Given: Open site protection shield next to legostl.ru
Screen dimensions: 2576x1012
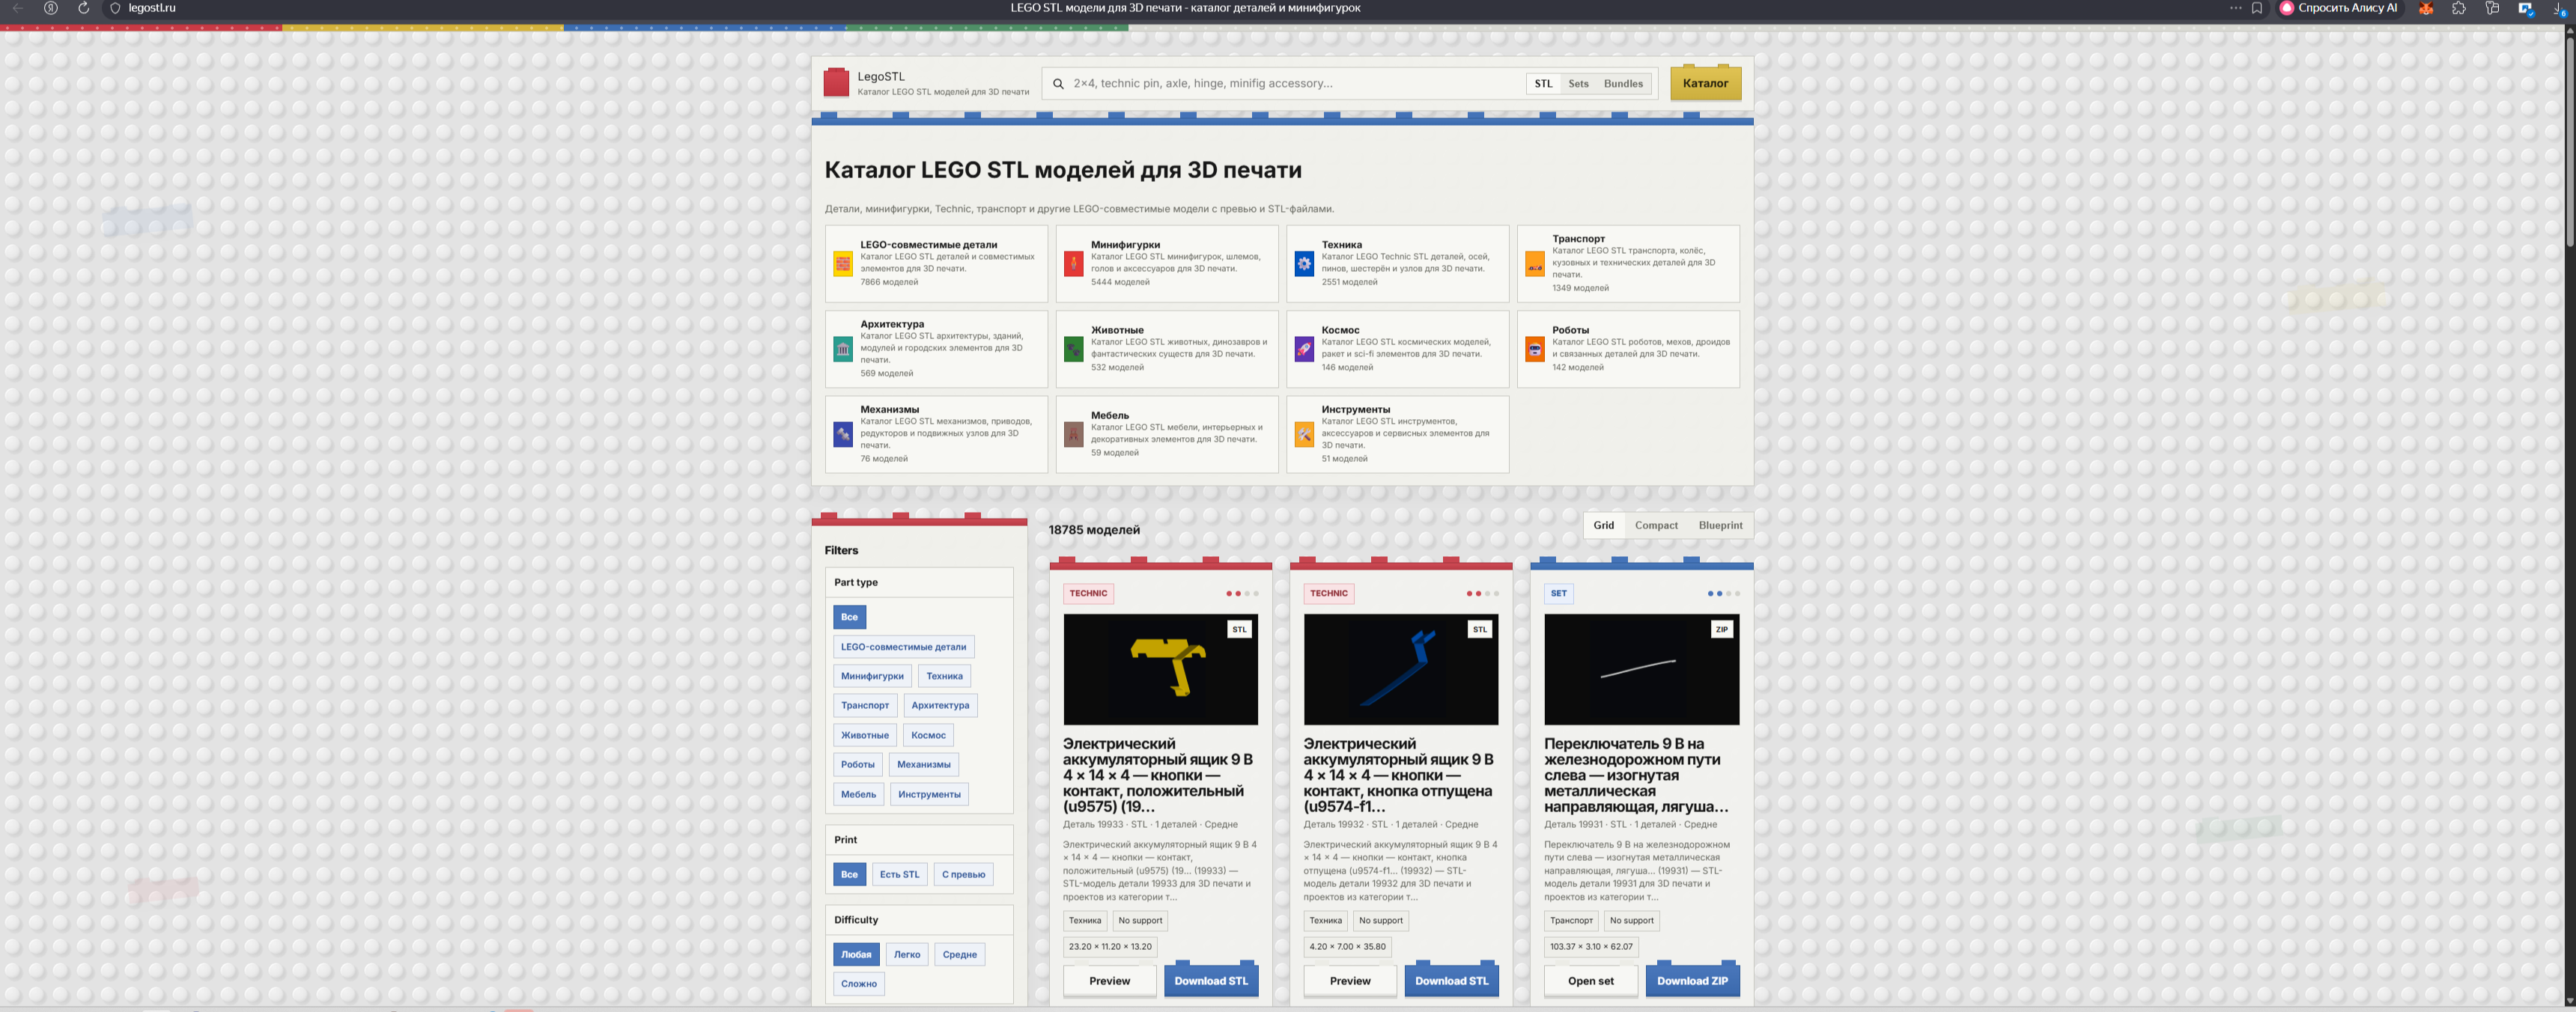Looking at the screenshot, I should [115, 8].
